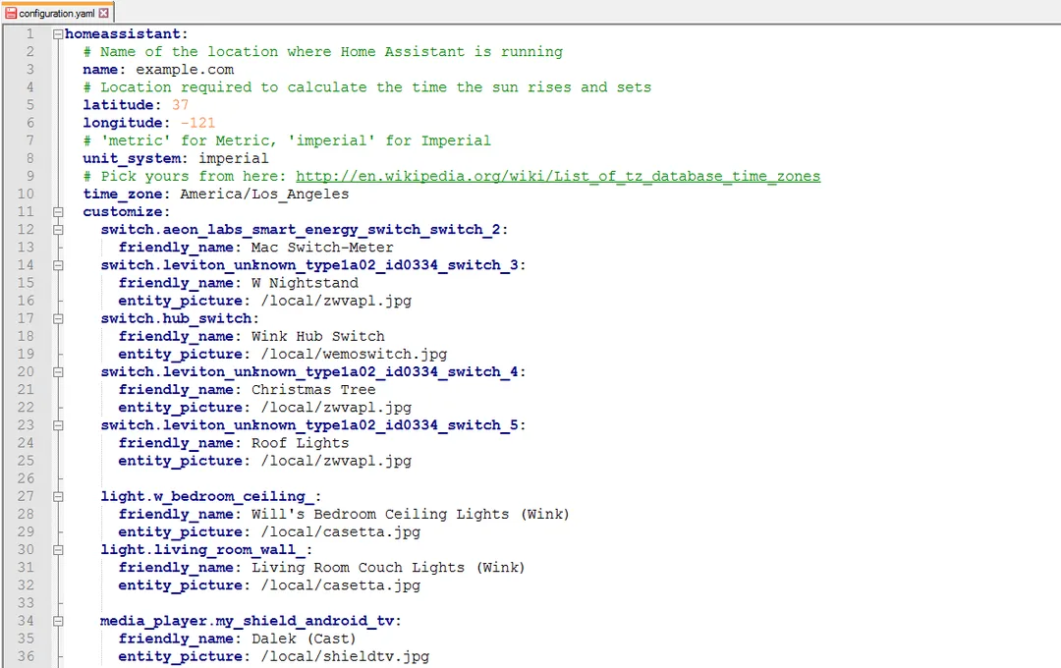
Task: Click the save-state icon on configuration.yaml tab
Action: click(x=11, y=13)
